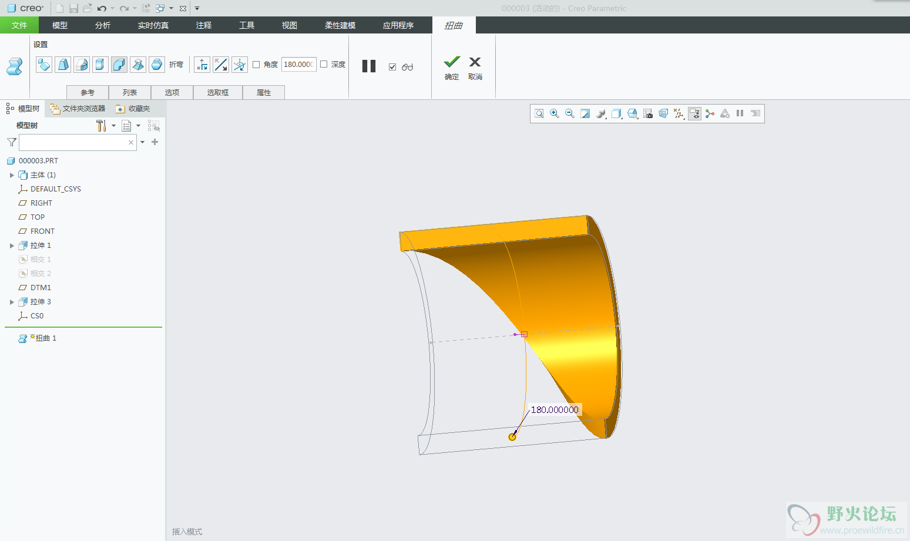Toggle the annotation display icon
Viewport: 910px width, 541px height.
[x=694, y=113]
